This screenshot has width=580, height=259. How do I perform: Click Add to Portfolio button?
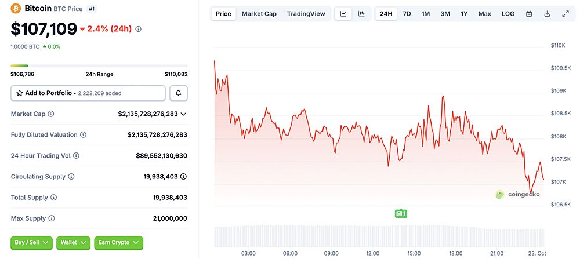[88, 93]
